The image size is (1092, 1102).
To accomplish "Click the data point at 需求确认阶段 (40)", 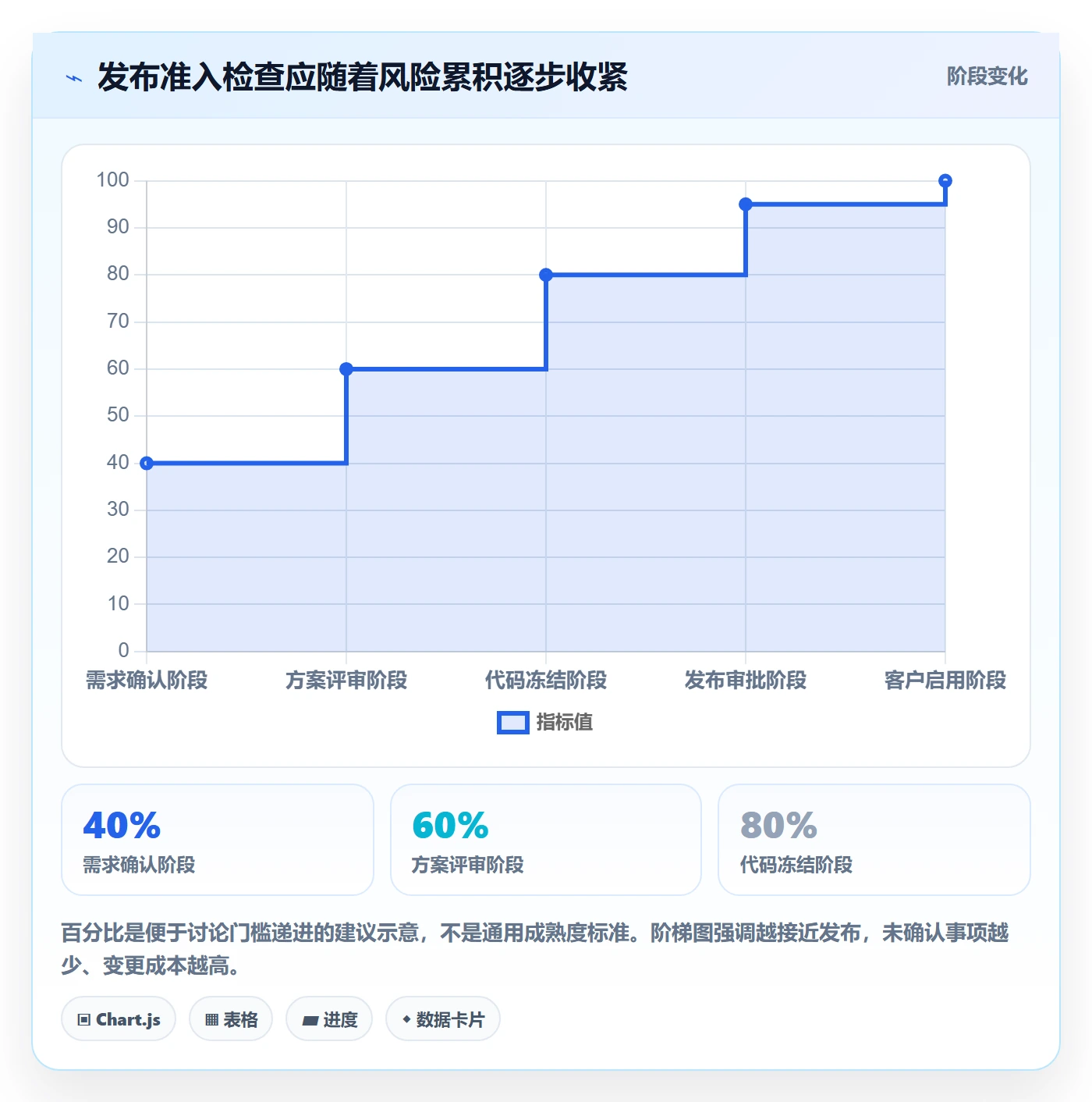I will pos(147,464).
